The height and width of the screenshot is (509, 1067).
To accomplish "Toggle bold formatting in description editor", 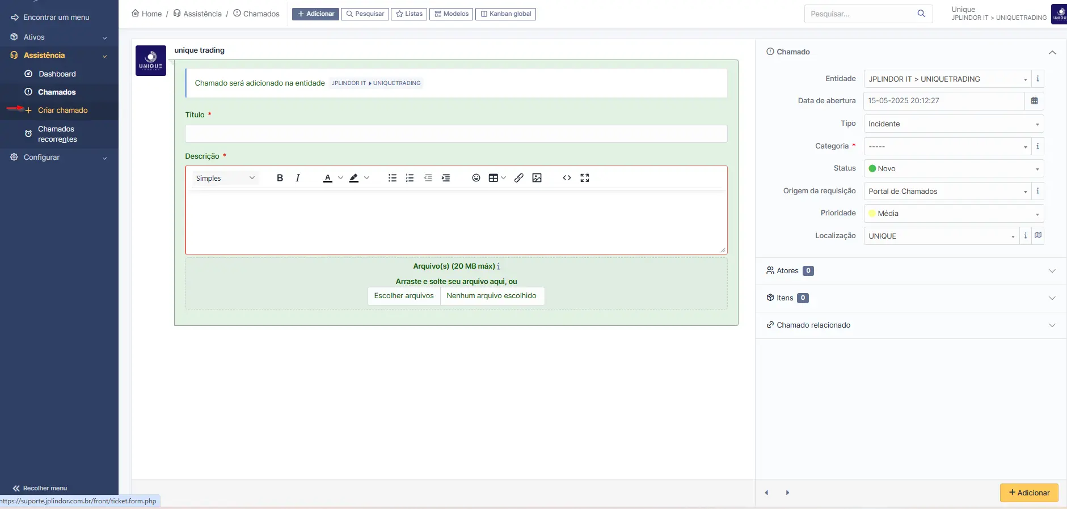I will coord(280,178).
